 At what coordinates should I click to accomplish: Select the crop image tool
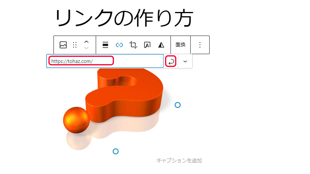[133, 45]
